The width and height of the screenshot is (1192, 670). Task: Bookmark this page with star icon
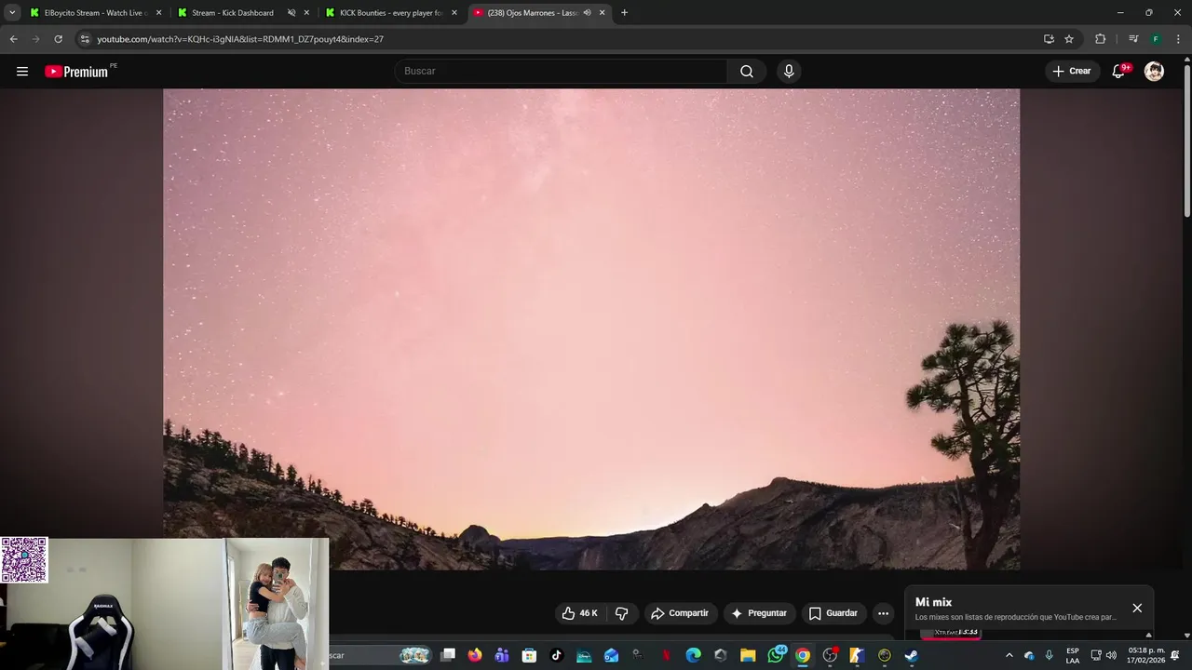click(x=1069, y=39)
